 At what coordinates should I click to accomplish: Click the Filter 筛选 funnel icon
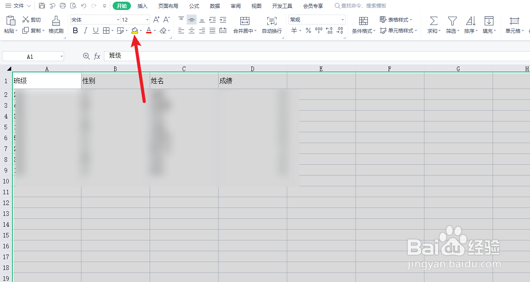point(452,21)
